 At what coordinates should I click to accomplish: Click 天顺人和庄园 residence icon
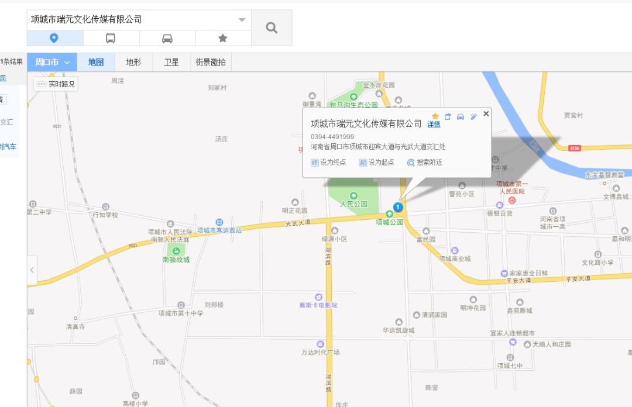527,344
